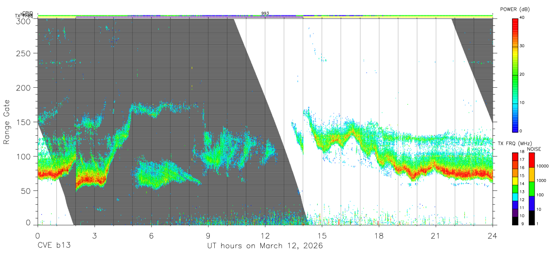Click the 250 tick label on Range Gate axis
The width and height of the screenshot is (554, 255).
pos(24,54)
